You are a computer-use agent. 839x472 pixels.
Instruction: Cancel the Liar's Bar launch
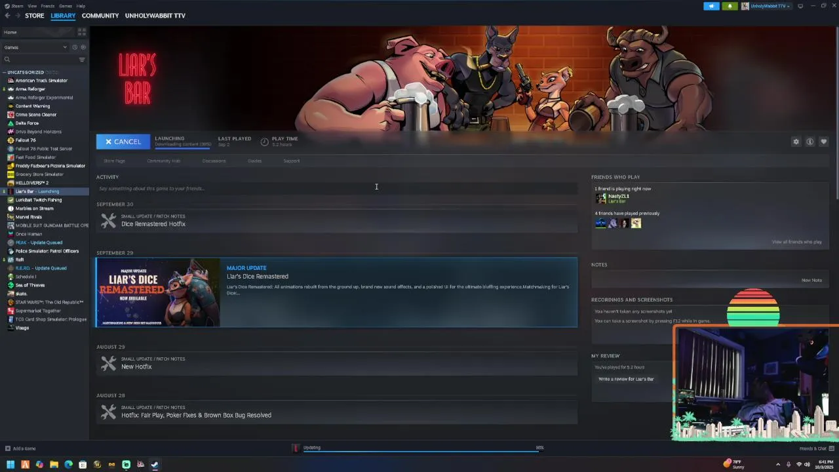(x=123, y=142)
